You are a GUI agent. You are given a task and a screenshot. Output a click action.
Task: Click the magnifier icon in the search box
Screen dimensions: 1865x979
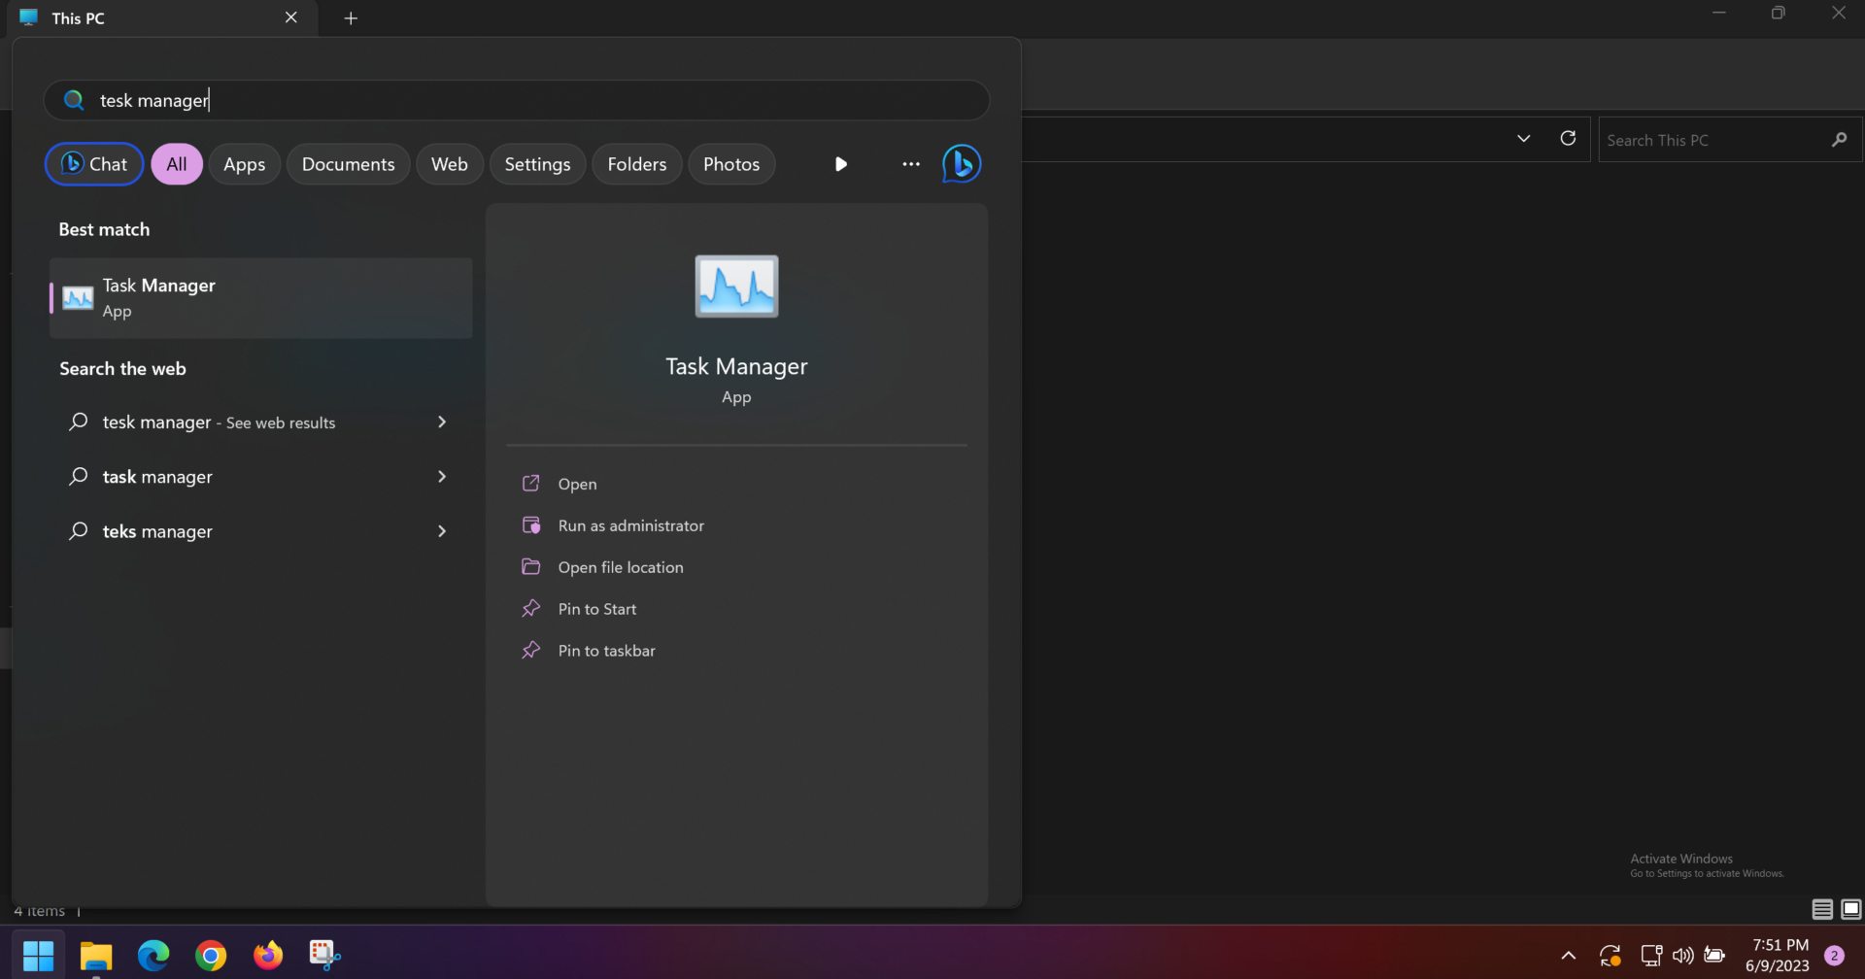coord(73,100)
